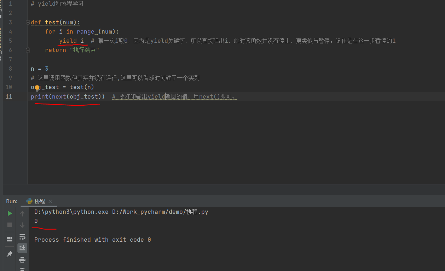Close the 协程 run tab
Screen dimensions: 445x271
click(50, 201)
